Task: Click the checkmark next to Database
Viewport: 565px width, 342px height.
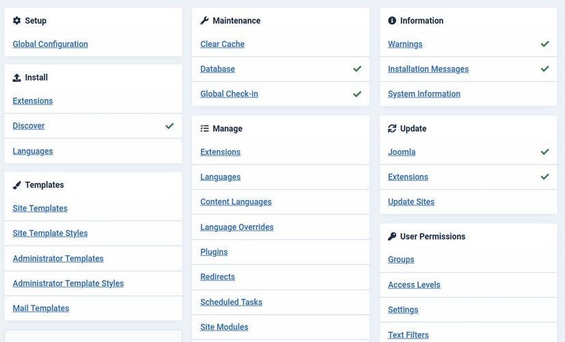Action: [x=357, y=69]
